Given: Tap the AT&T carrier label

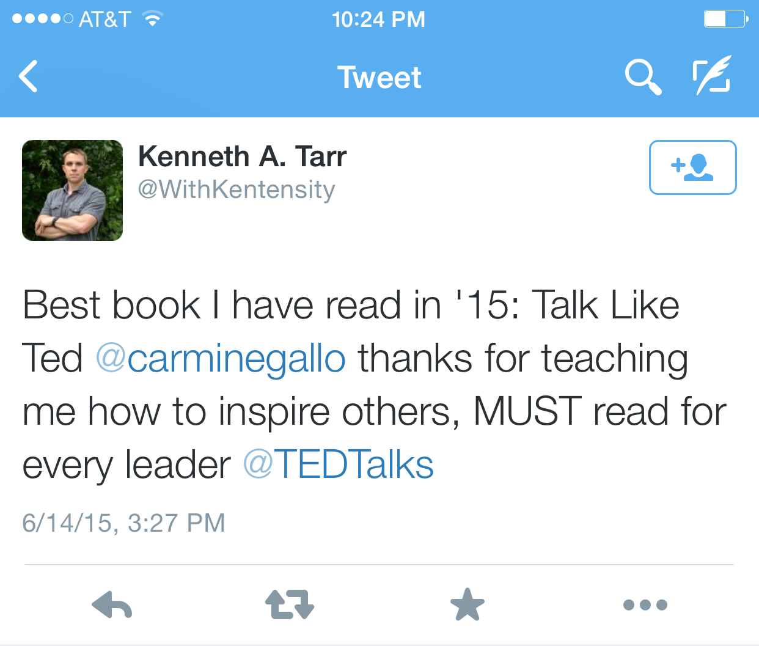Looking at the screenshot, I should pyautogui.click(x=105, y=20).
